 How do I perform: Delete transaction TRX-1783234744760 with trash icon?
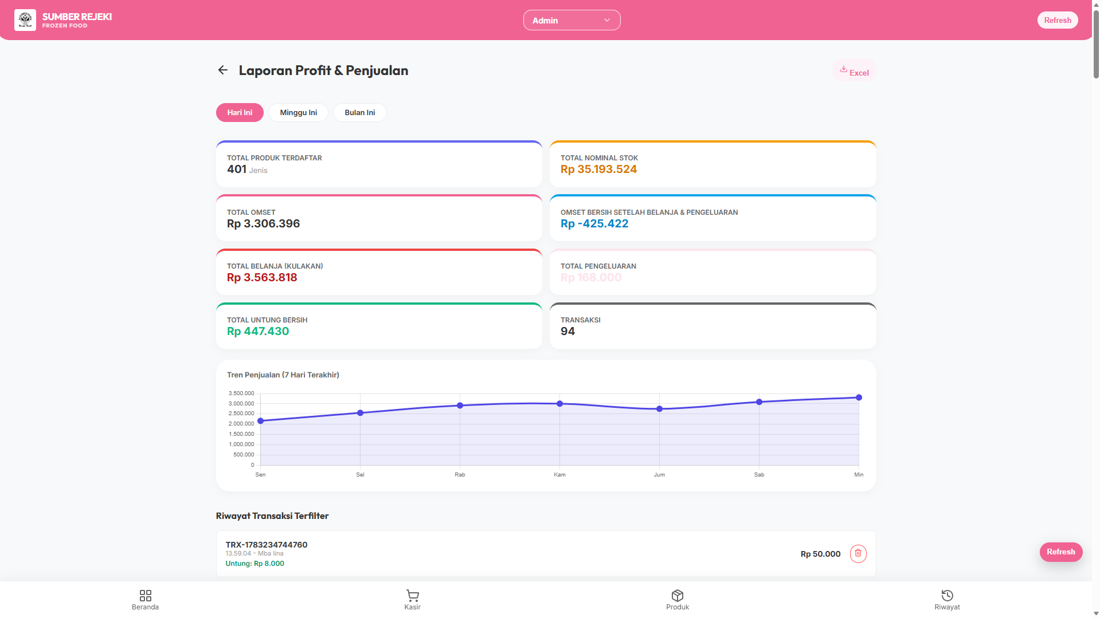coord(858,553)
